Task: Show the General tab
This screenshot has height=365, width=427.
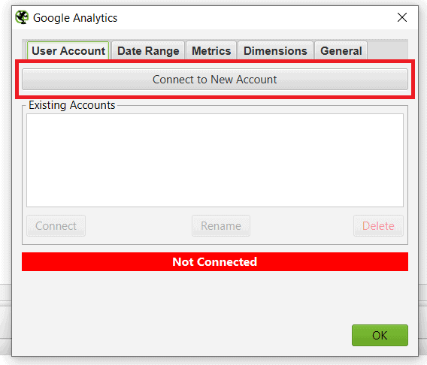Action: [341, 50]
